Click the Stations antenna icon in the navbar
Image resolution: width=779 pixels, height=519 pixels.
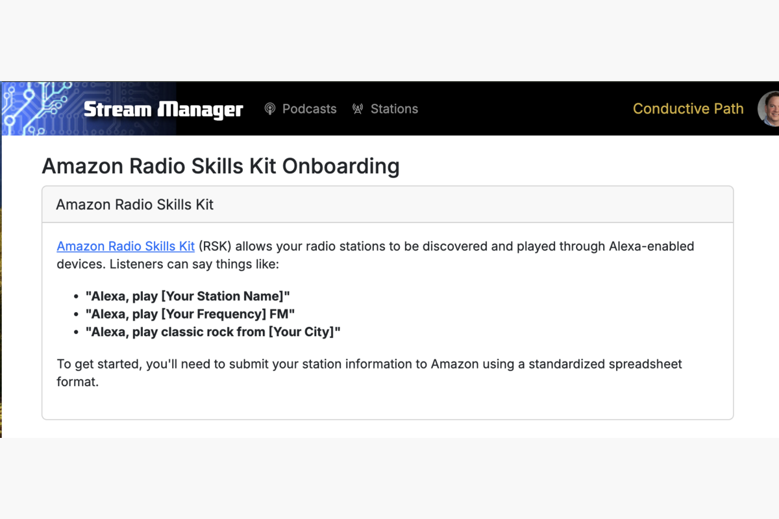358,109
